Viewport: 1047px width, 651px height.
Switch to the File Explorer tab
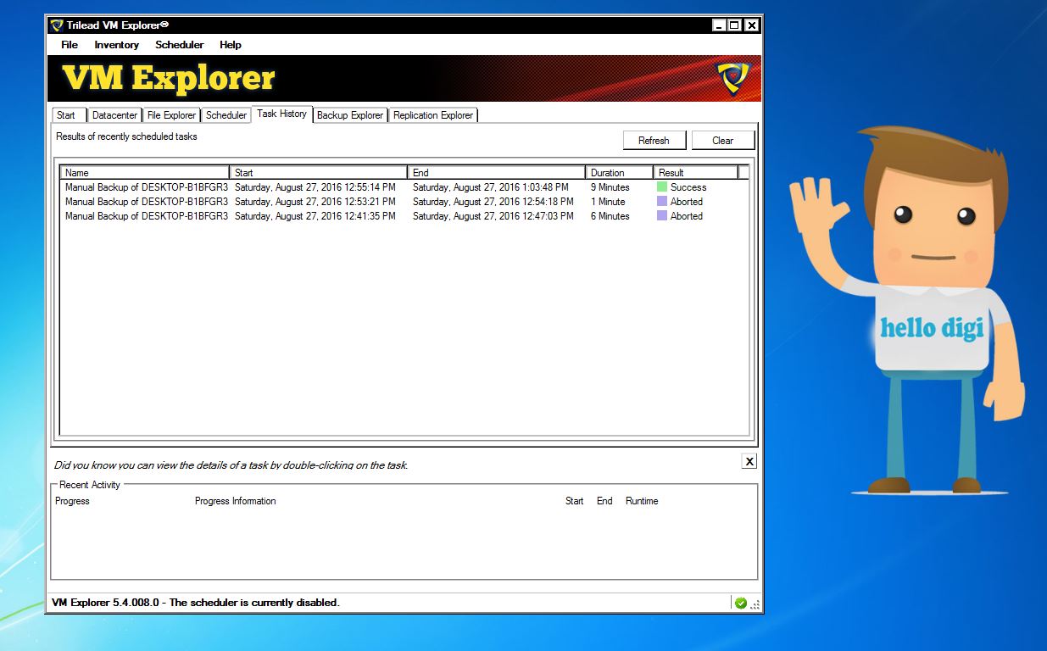171,115
